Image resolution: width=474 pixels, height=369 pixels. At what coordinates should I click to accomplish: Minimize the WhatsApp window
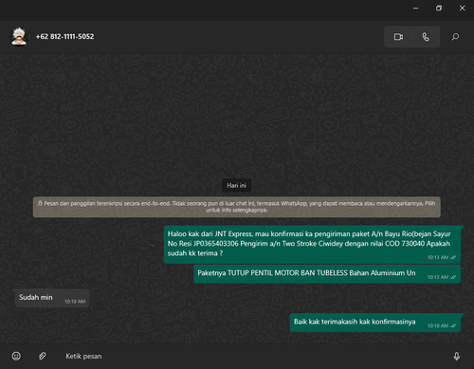415,9
